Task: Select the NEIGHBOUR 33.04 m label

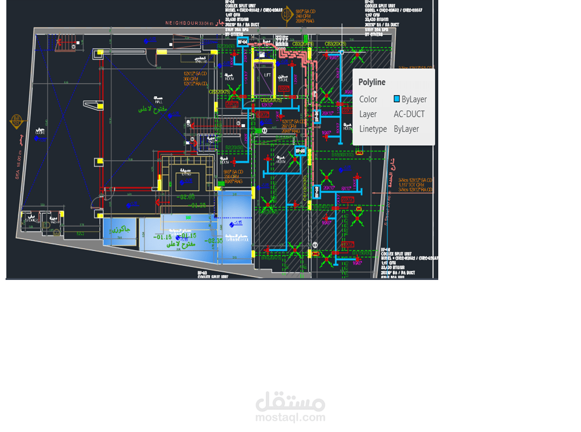Action: click(189, 23)
